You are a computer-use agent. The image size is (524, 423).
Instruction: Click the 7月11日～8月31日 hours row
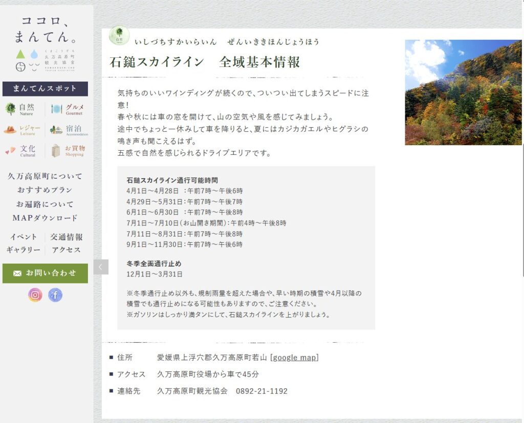[184, 234]
